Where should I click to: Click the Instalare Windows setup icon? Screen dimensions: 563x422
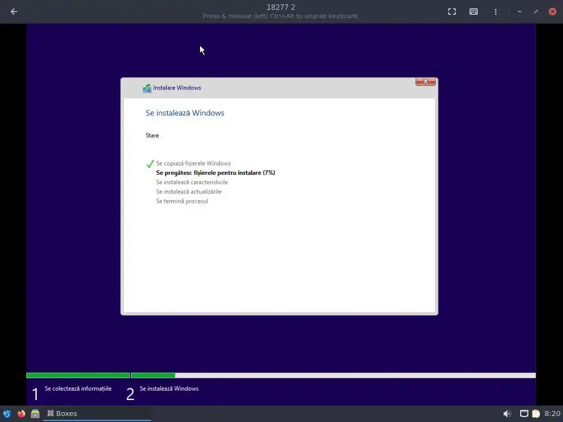[147, 88]
